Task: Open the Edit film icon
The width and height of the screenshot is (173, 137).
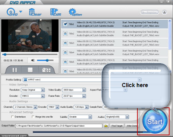Action: [x=56, y=12]
